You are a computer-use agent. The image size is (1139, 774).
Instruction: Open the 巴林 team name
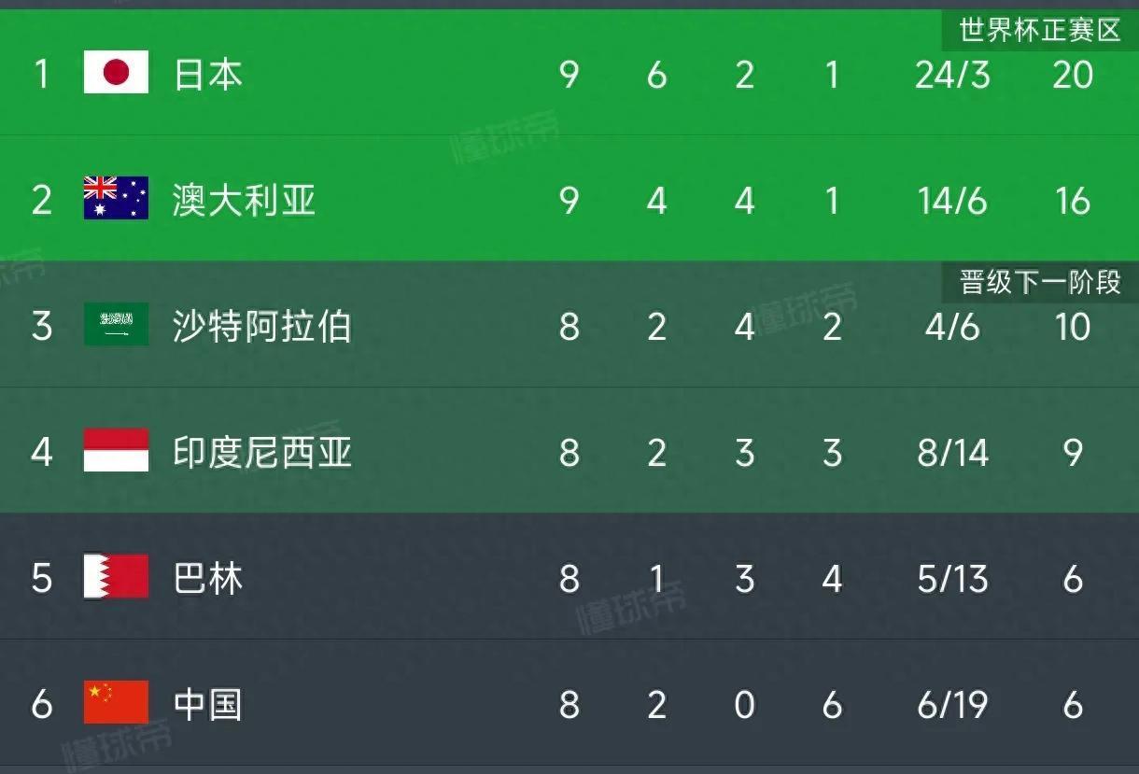[208, 578]
